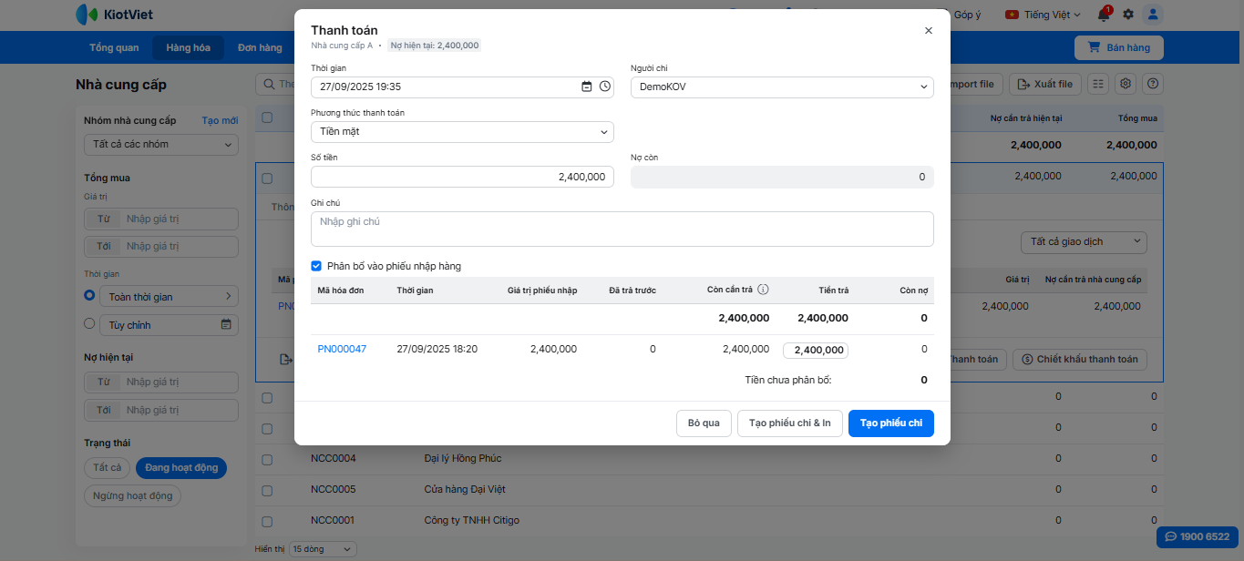Click the calendar icon in Thời gian field
This screenshot has height=561, width=1244.
(587, 87)
